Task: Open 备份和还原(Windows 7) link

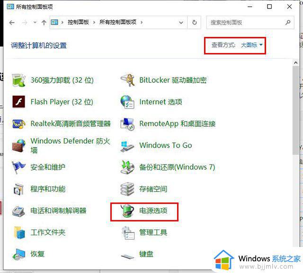Action: click(x=177, y=167)
